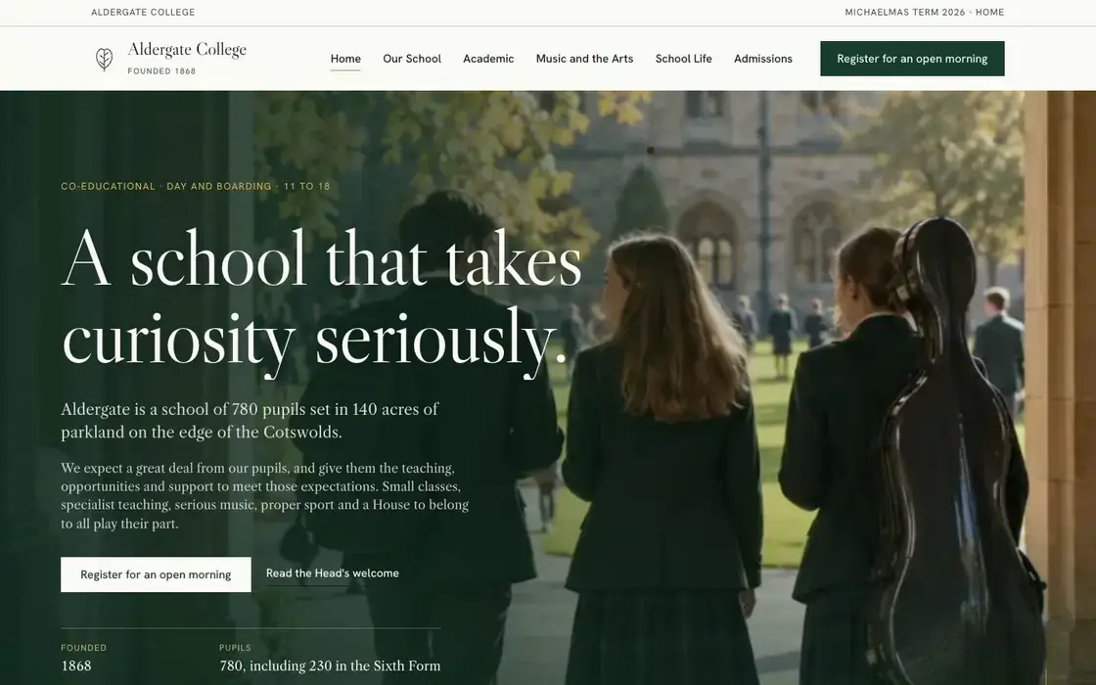This screenshot has height=685, width=1096.
Task: Click 780, including 230 in the Sixth Form
Action: click(x=330, y=666)
